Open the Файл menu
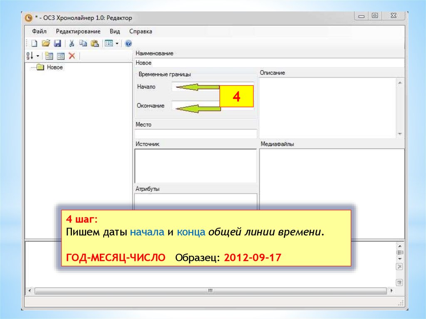The image size is (426, 319). coord(39,31)
